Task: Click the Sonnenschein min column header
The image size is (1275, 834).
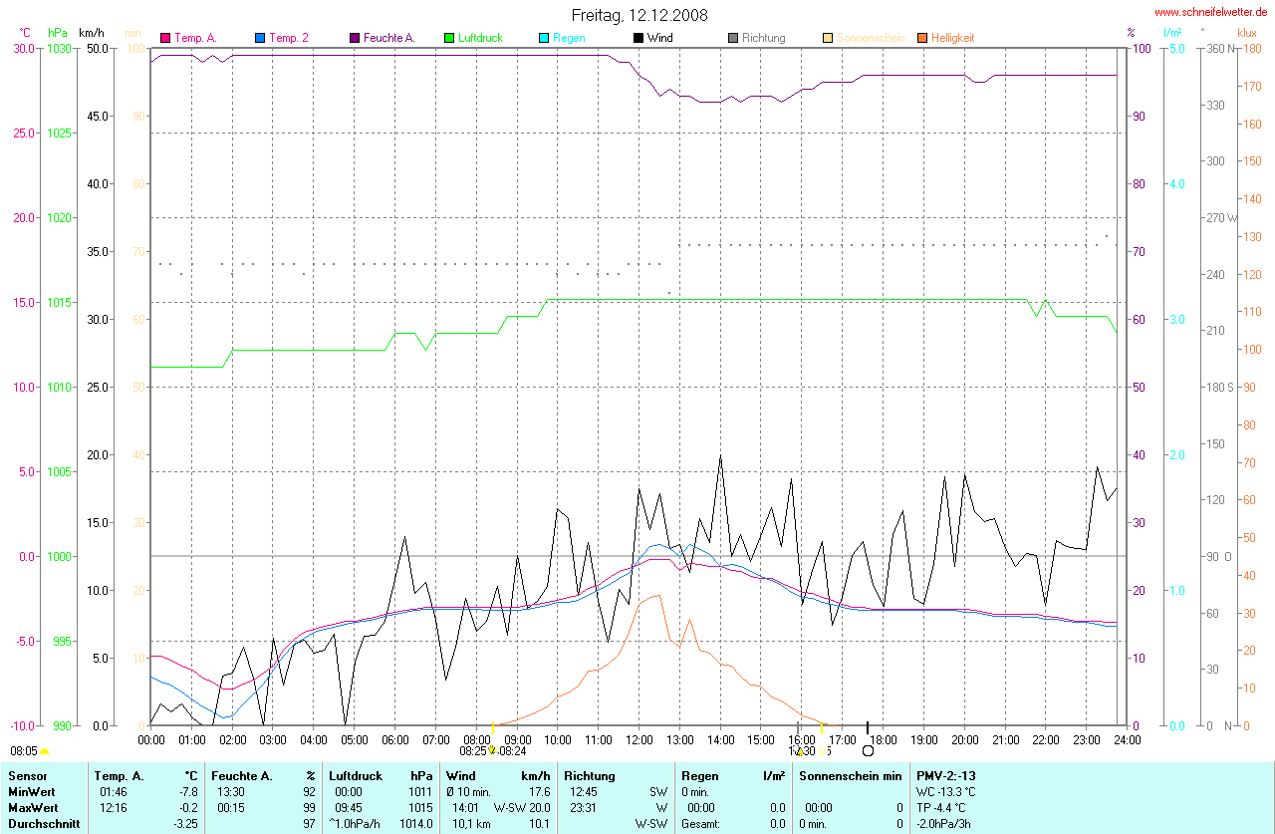Action: pyautogui.click(x=850, y=775)
